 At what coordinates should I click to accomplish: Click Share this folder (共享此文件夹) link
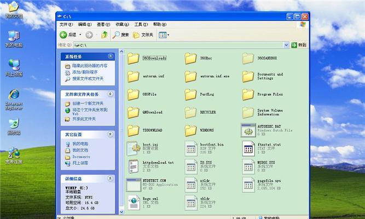tap(84, 119)
